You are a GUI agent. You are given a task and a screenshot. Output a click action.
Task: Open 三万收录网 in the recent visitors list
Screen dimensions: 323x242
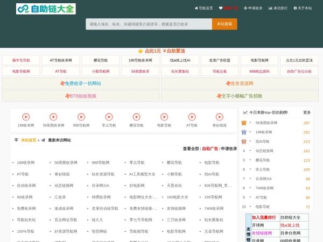tap(176, 220)
